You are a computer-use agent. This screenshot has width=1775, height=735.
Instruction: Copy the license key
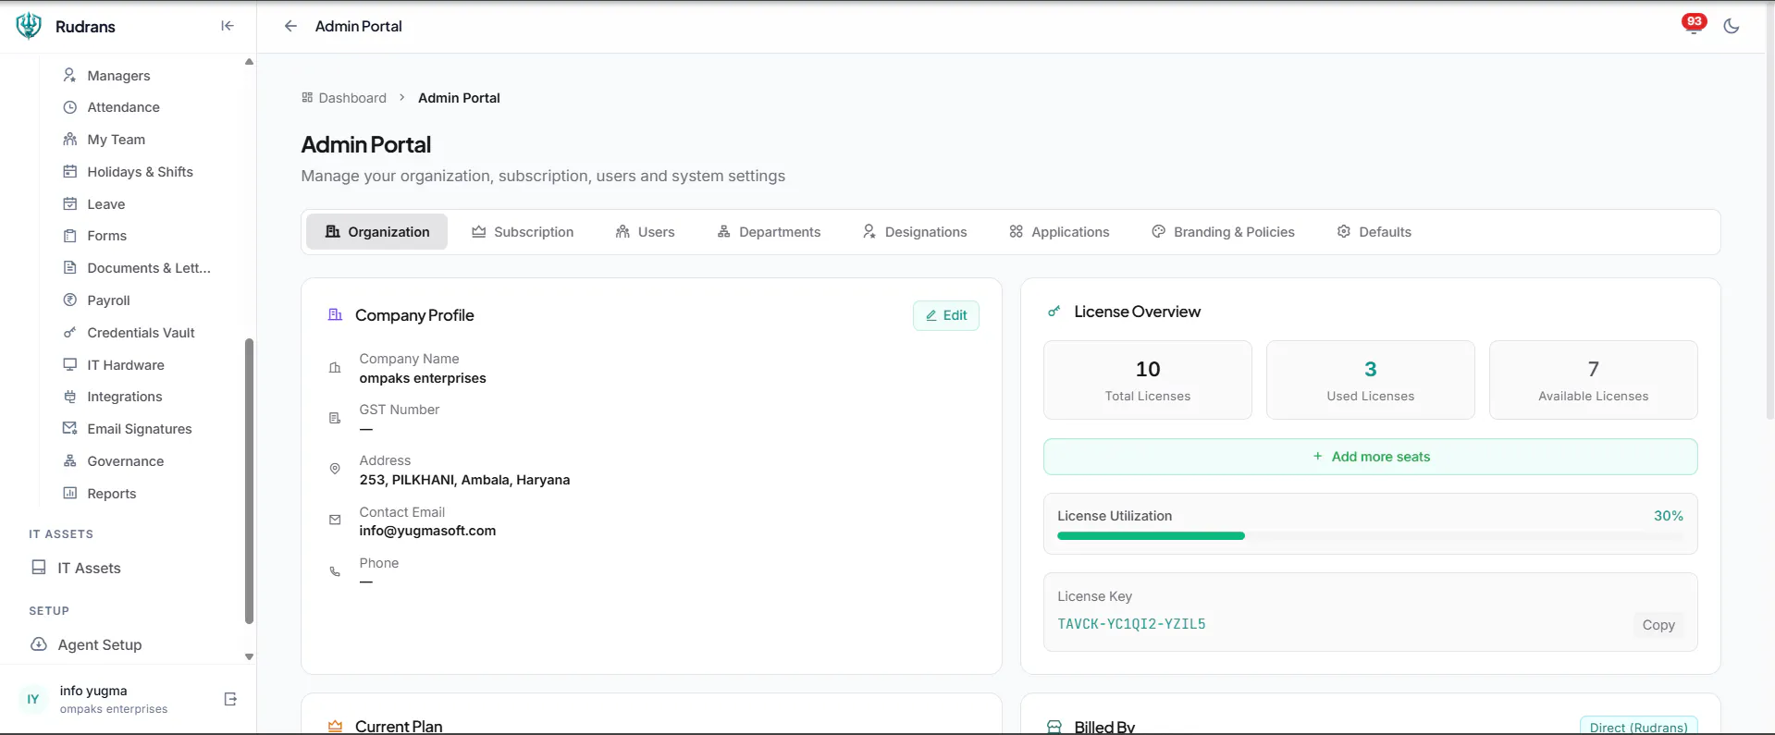pyautogui.click(x=1658, y=625)
